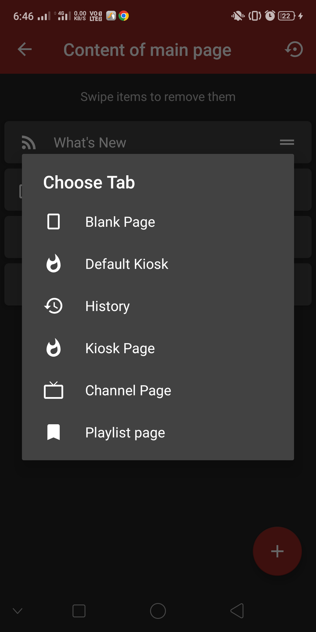Open the history icon in top bar

coord(293,49)
